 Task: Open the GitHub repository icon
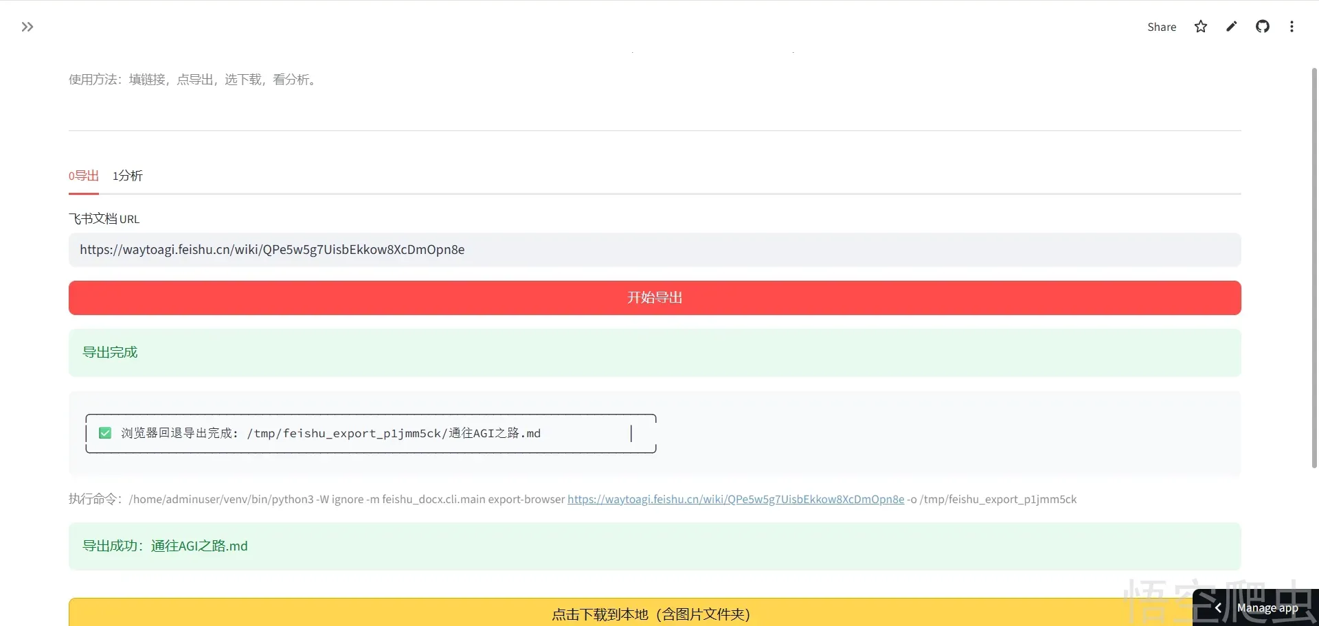pyautogui.click(x=1262, y=27)
